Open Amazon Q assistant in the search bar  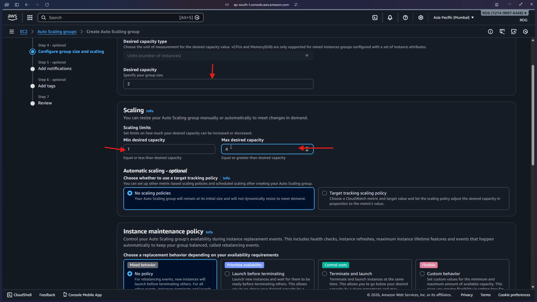(x=197, y=17)
